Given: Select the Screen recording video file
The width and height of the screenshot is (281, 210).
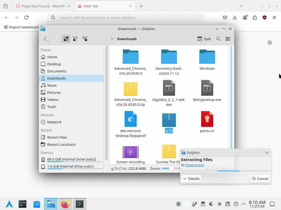Looking at the screenshot, I should (130, 154).
